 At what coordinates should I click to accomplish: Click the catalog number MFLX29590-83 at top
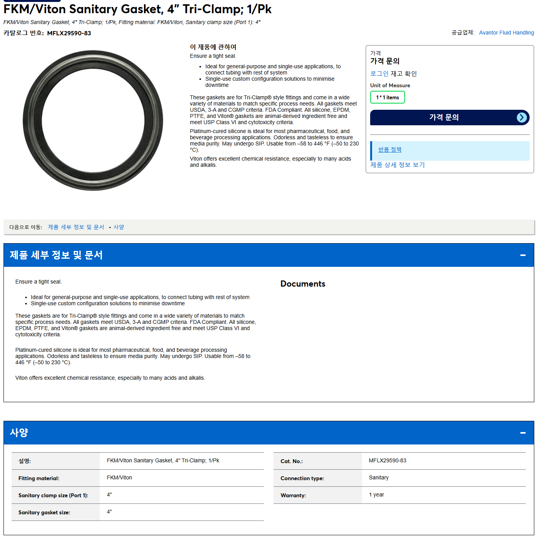pos(69,33)
